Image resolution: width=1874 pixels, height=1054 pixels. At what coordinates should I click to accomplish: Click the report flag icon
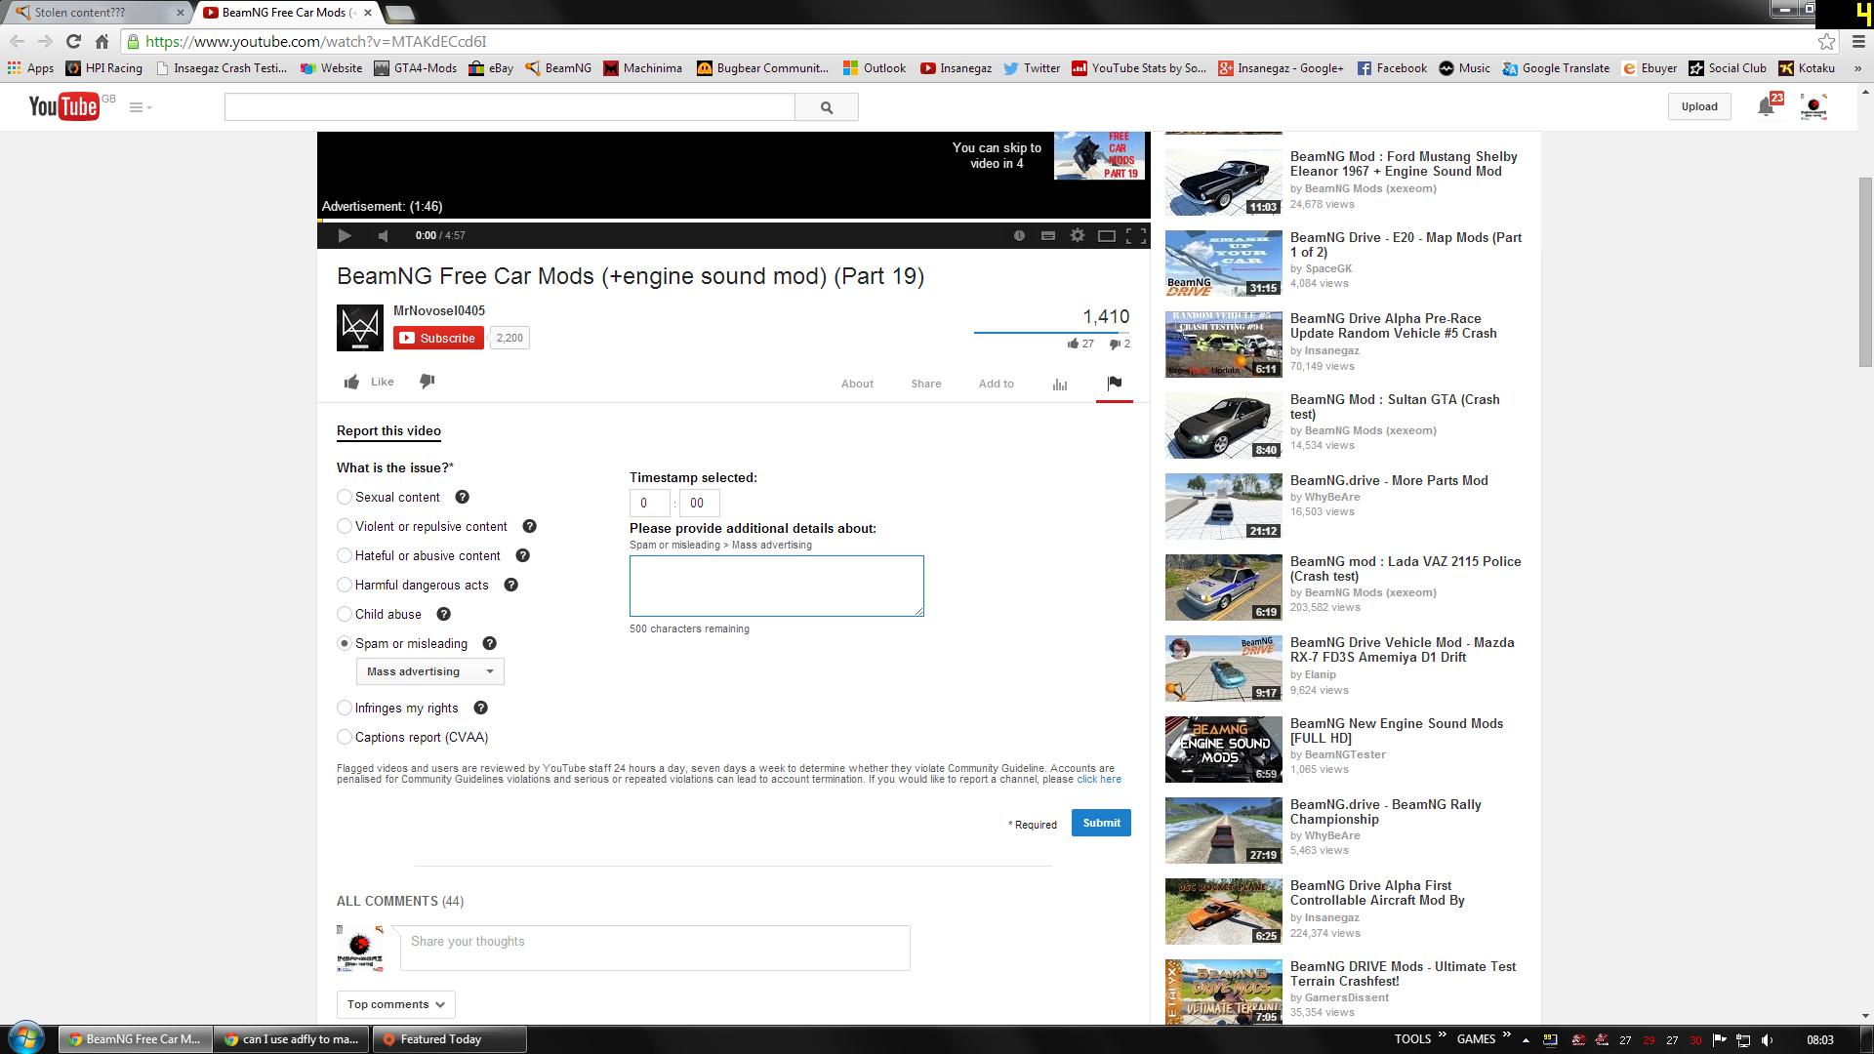pos(1115,383)
